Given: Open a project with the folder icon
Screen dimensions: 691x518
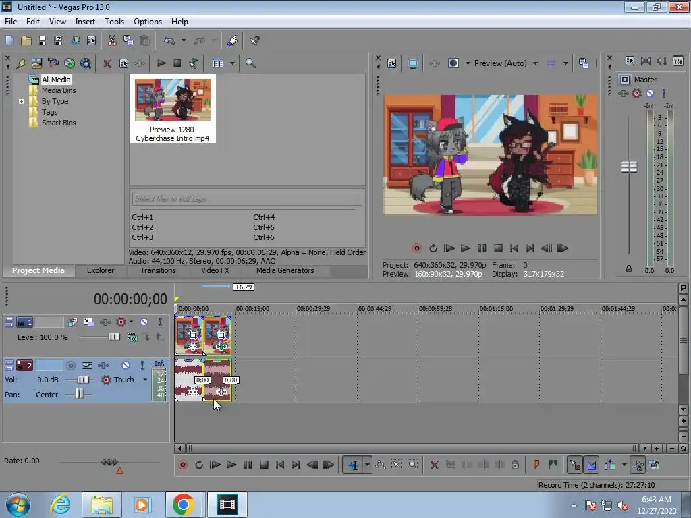Looking at the screenshot, I should tap(26, 40).
